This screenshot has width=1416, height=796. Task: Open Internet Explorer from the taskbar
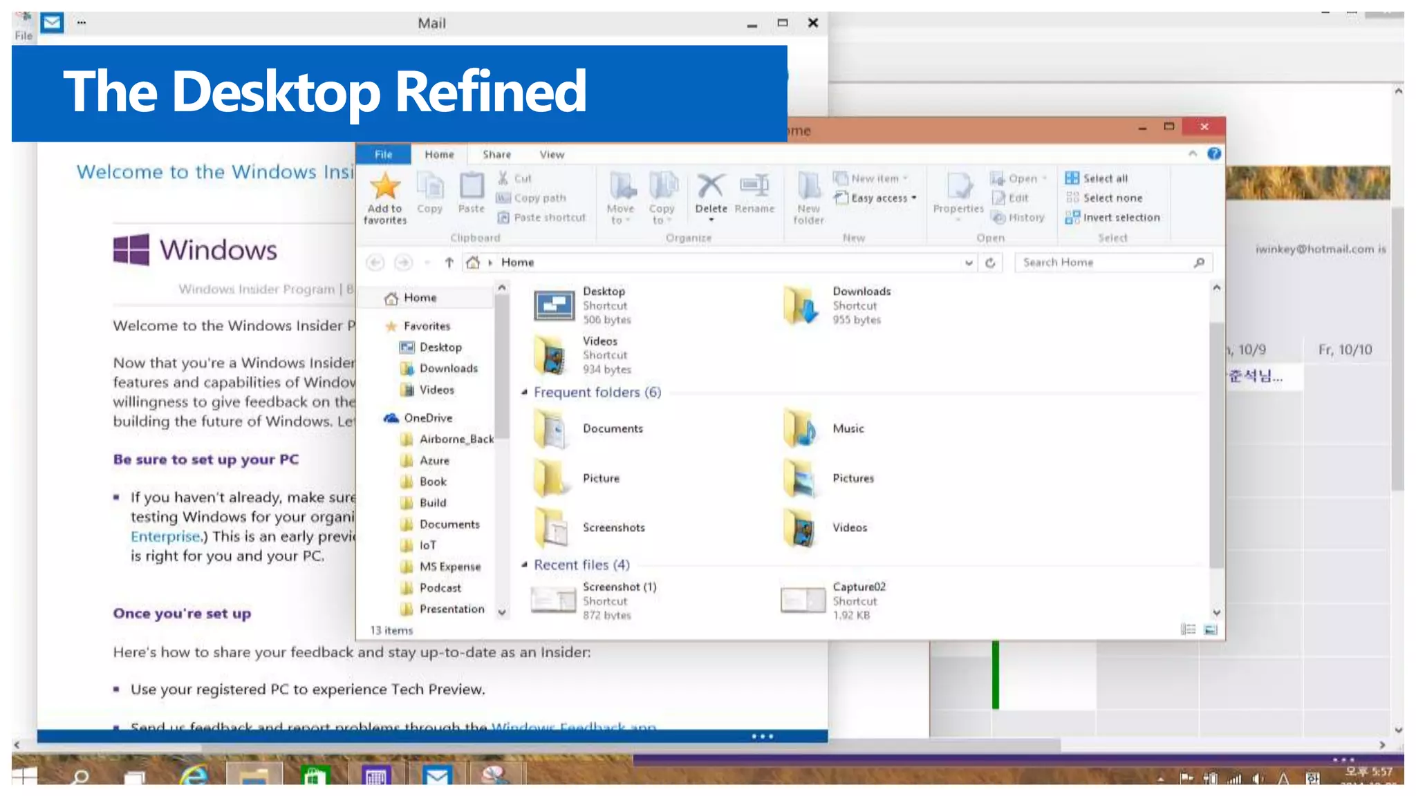(x=194, y=775)
